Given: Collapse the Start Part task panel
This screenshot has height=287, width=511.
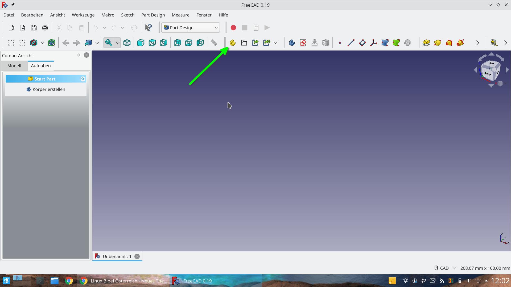Looking at the screenshot, I should (83, 79).
